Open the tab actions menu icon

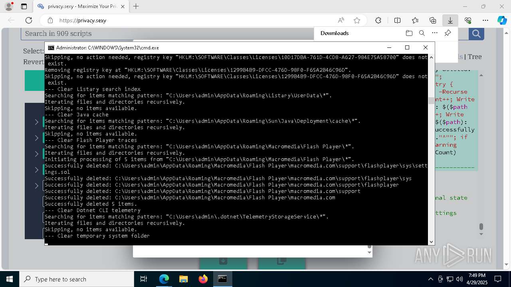24,6
